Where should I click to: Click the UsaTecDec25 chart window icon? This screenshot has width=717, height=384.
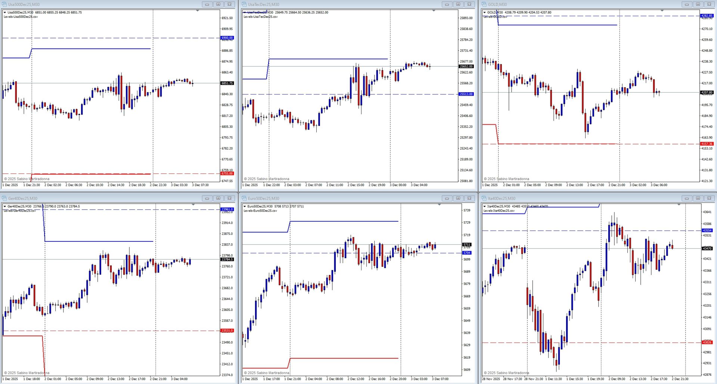[244, 4]
